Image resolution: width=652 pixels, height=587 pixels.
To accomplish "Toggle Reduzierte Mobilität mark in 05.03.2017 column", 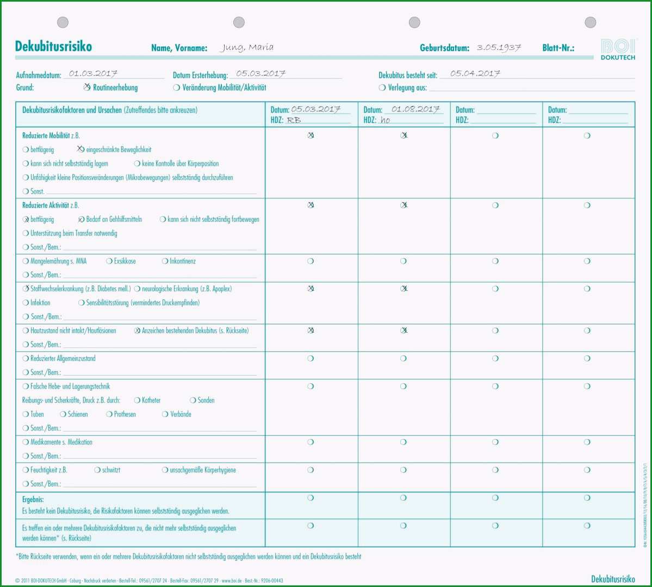I will 311,135.
